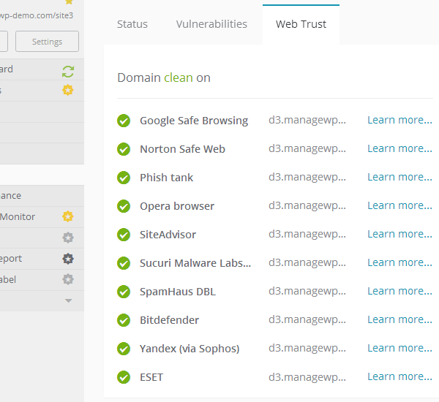
Task: Click the Norton Safe Web label
Action: pos(182,149)
